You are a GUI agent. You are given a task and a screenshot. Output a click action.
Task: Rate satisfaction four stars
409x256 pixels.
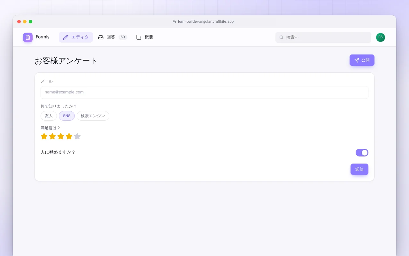coord(69,136)
